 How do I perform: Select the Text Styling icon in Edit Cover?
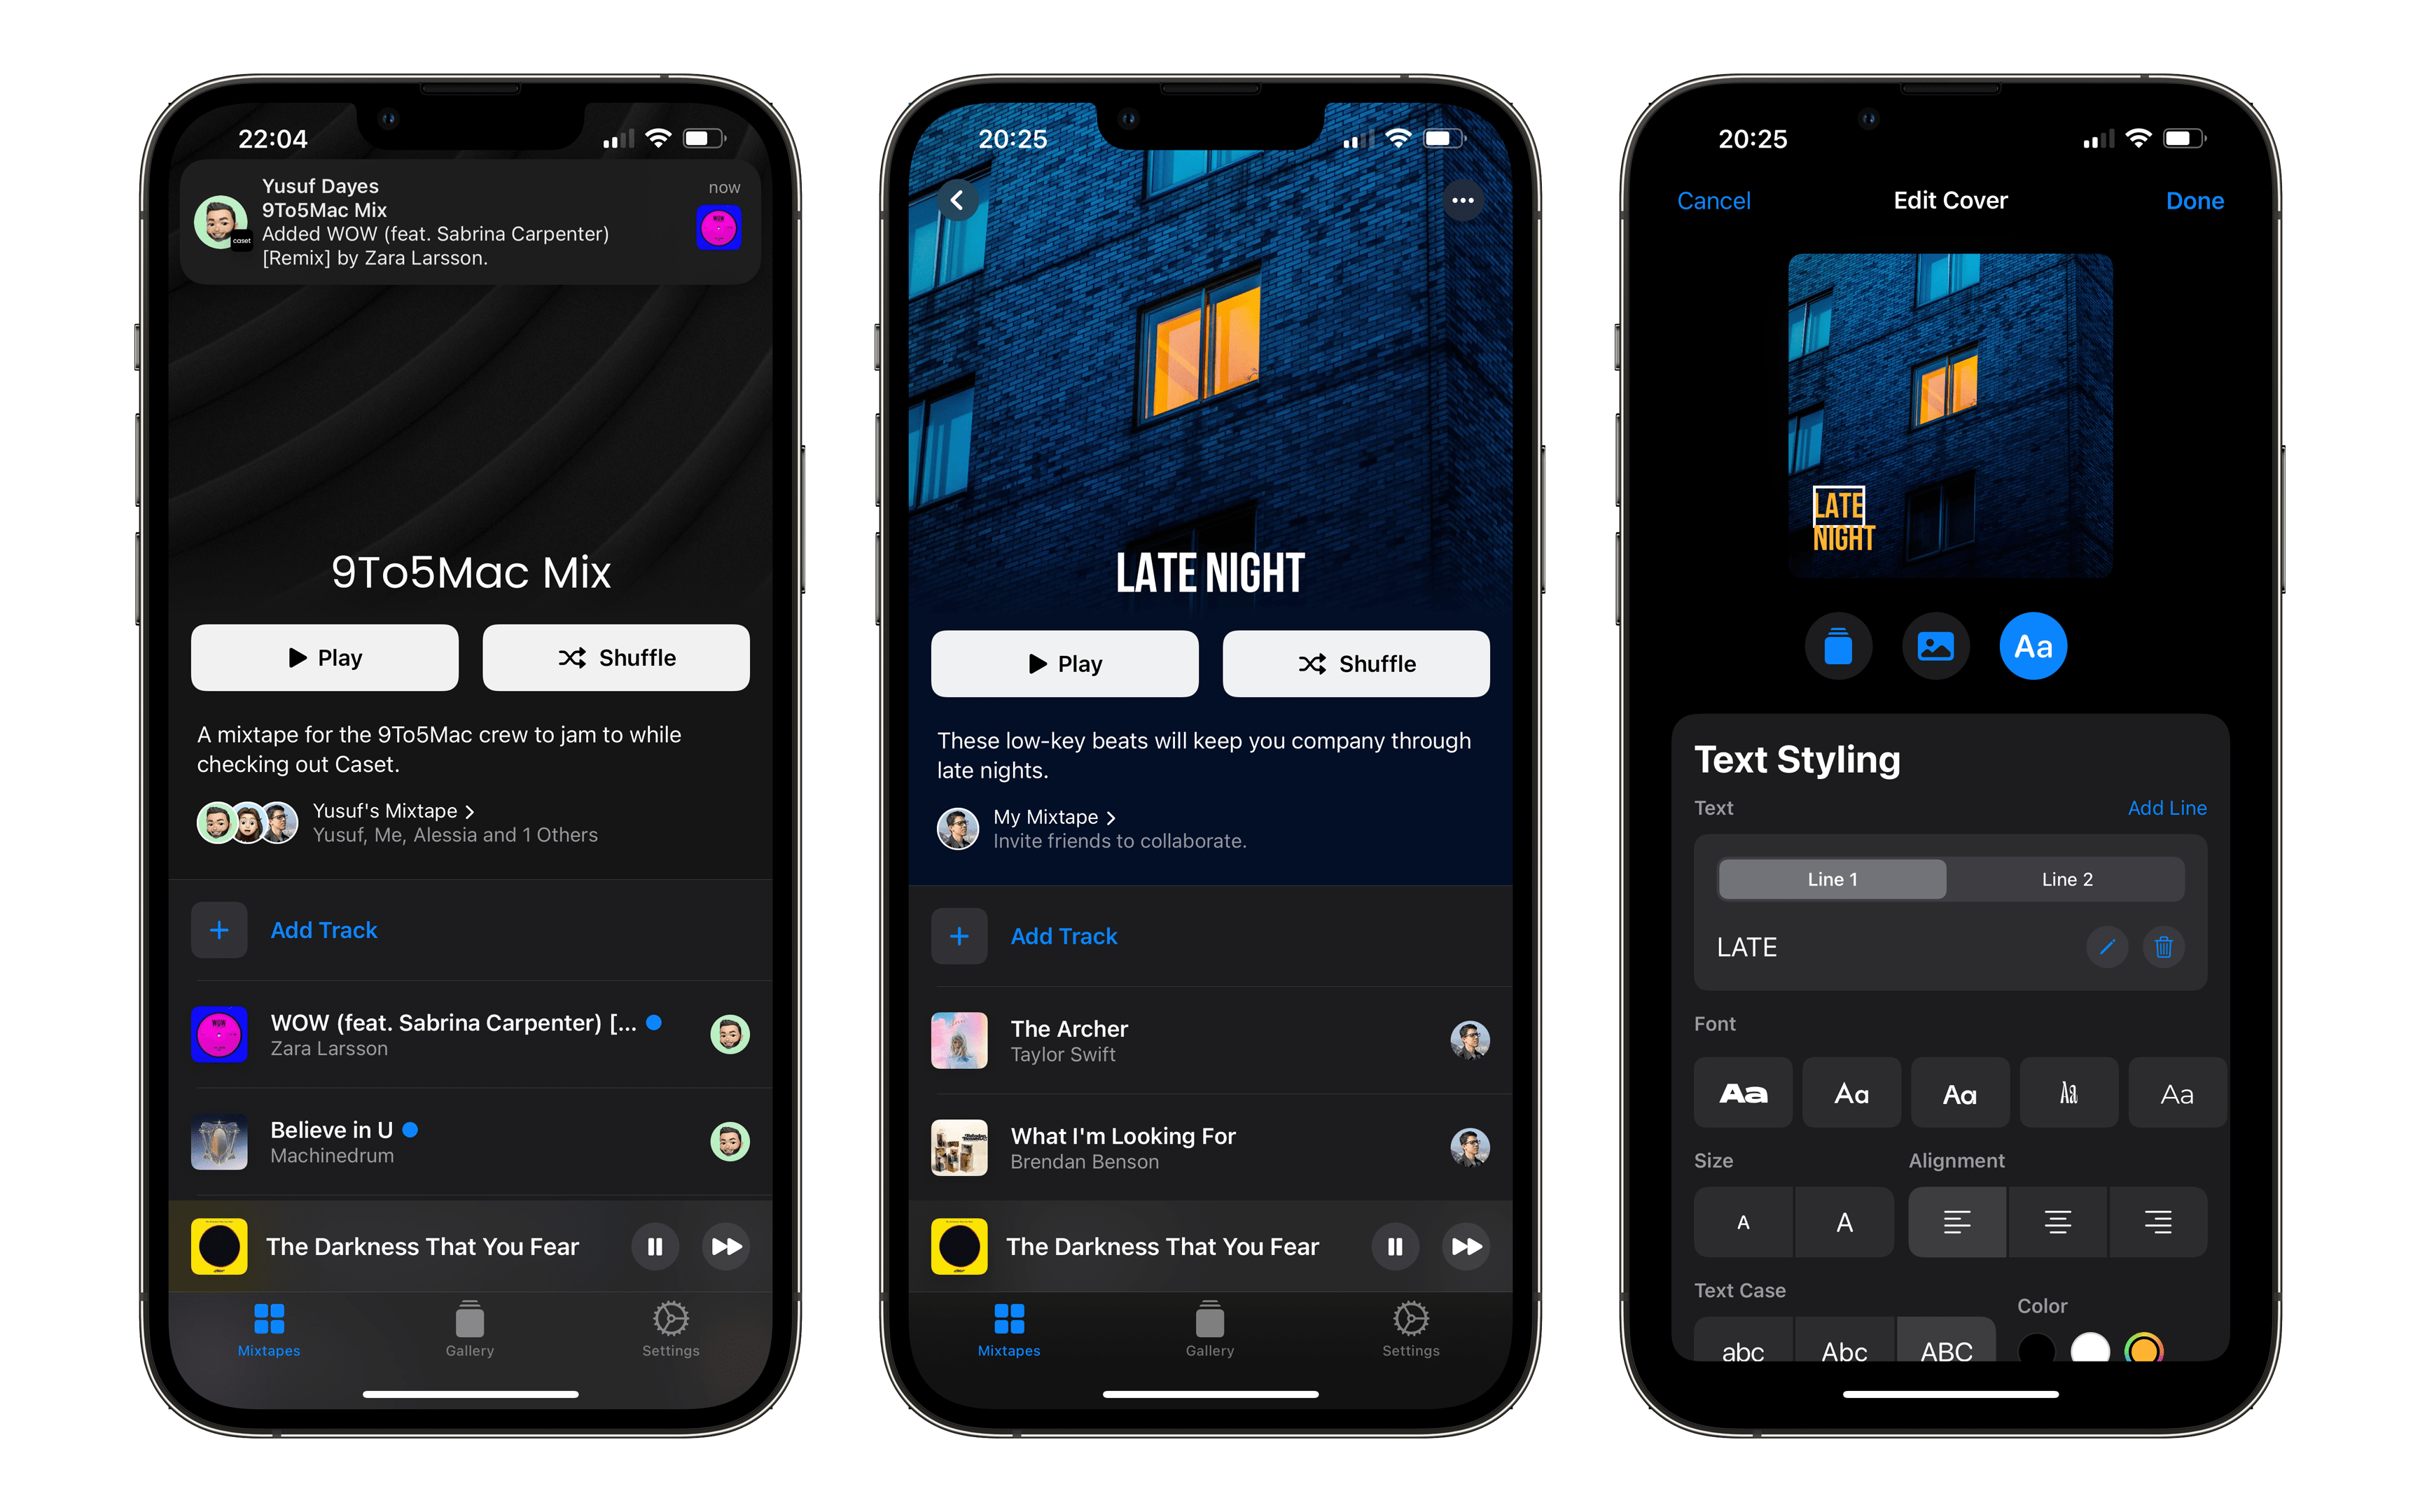2030,645
